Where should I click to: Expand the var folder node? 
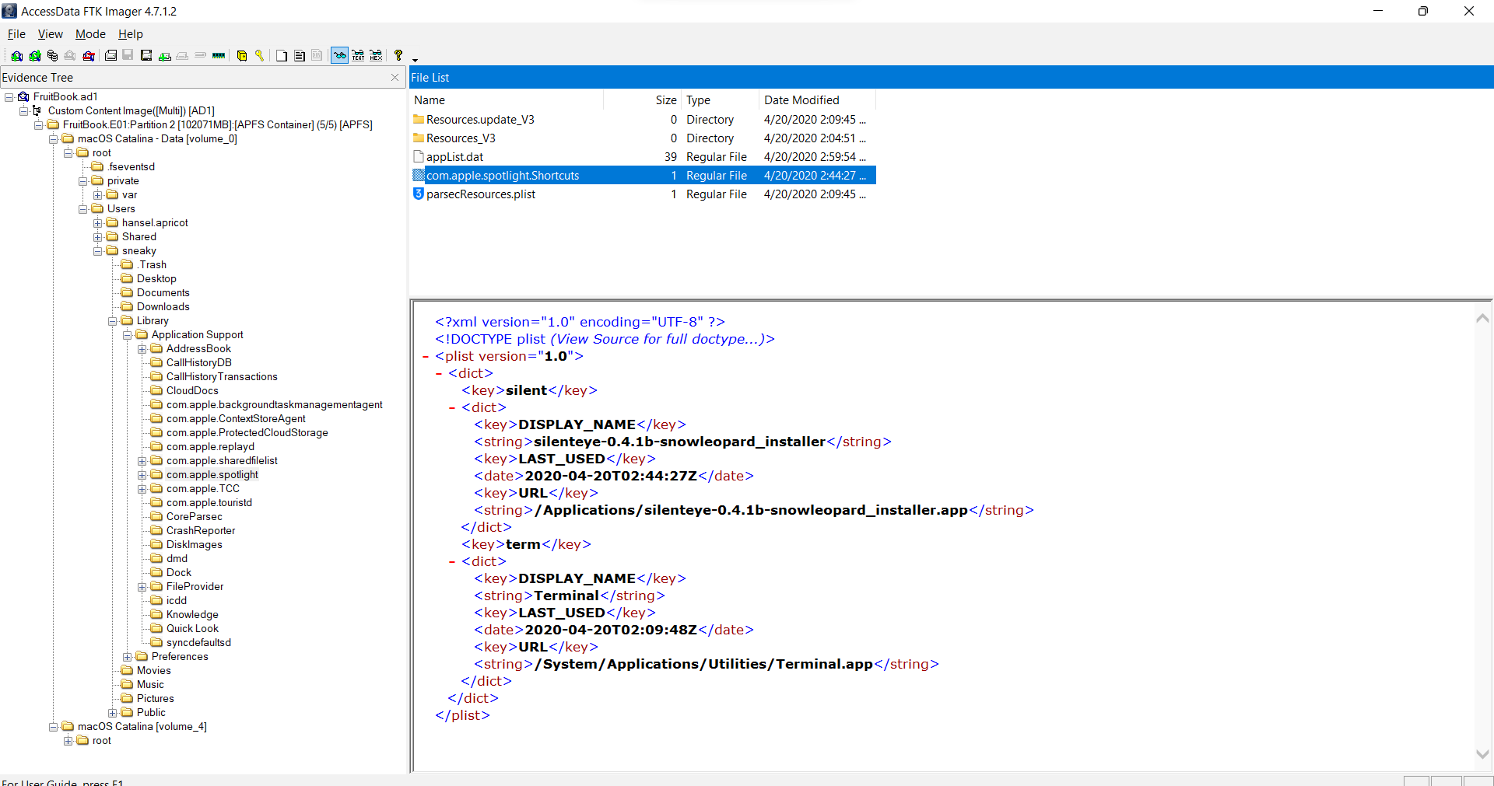click(x=98, y=195)
